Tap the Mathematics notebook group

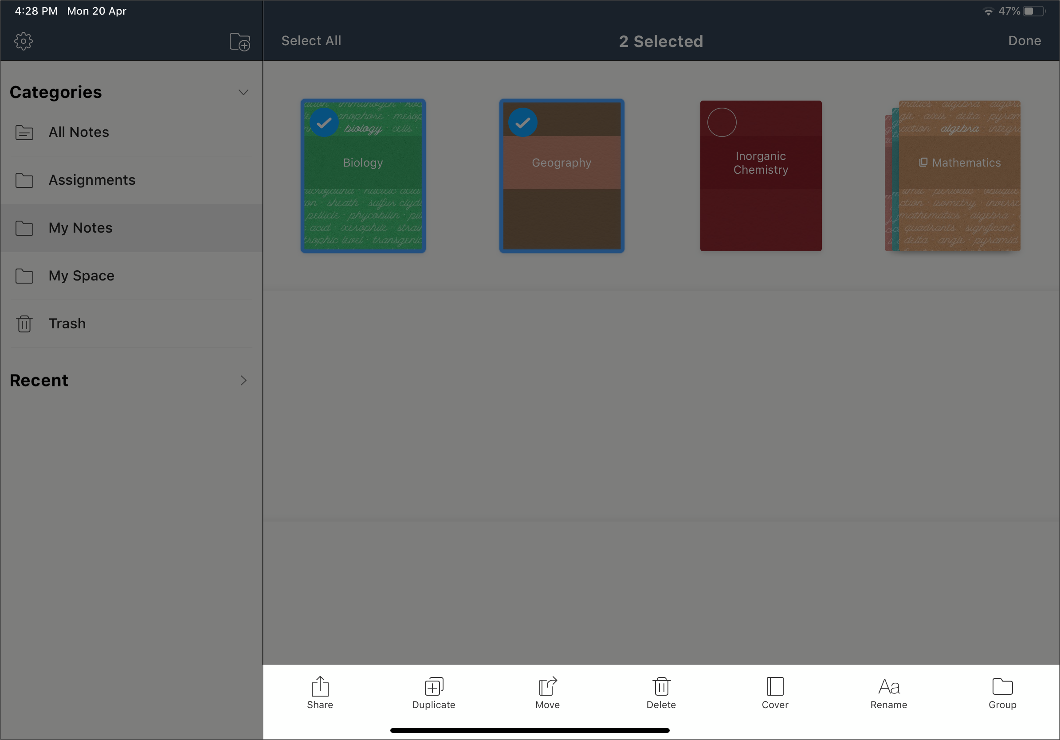tap(953, 176)
